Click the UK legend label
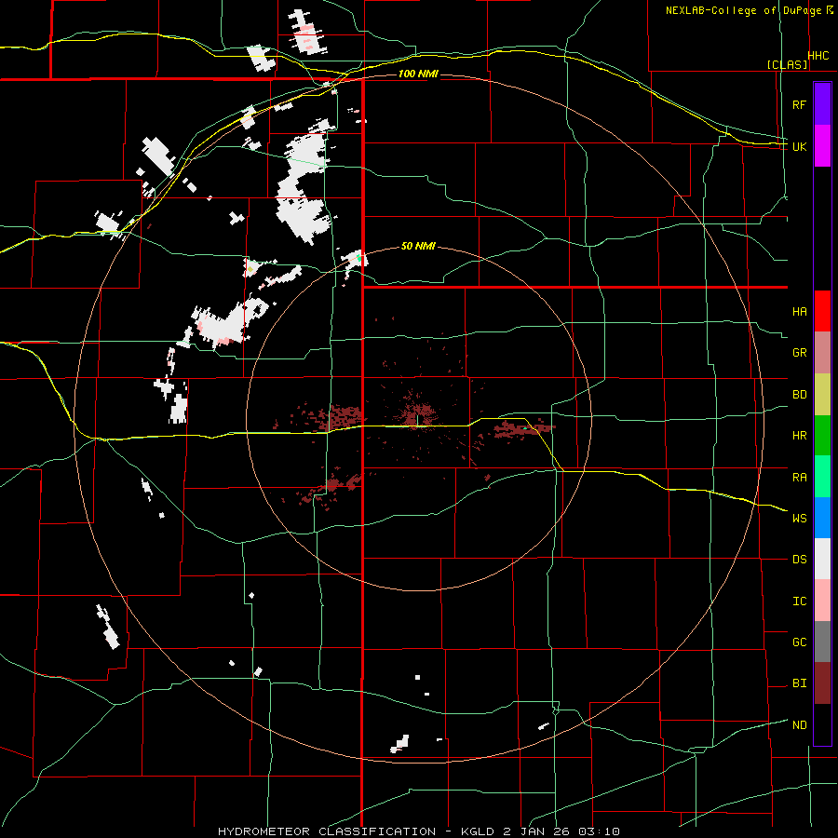Screen dimensions: 838x838 799,146
